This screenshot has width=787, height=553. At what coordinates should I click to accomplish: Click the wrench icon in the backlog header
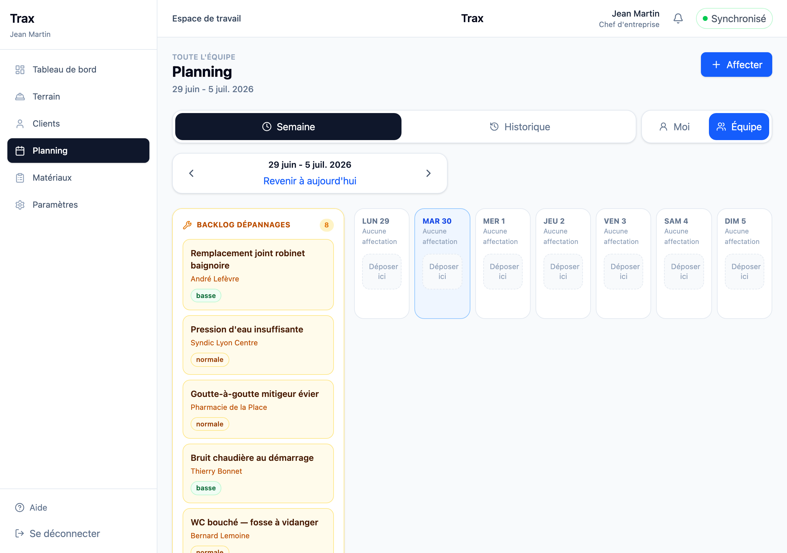[x=187, y=225]
